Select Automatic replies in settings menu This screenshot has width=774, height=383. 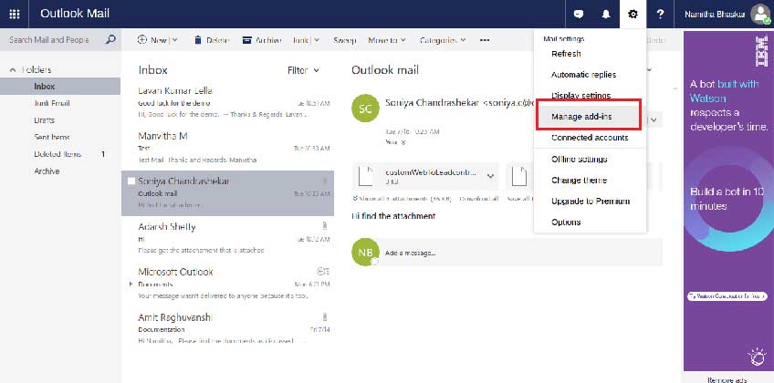coord(583,75)
